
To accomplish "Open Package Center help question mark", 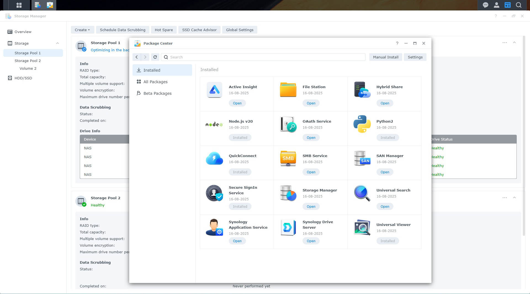I will click(x=397, y=43).
